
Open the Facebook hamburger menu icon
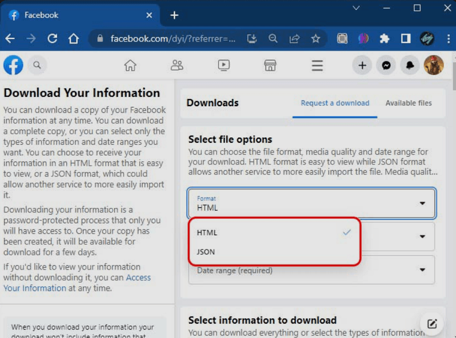(317, 65)
